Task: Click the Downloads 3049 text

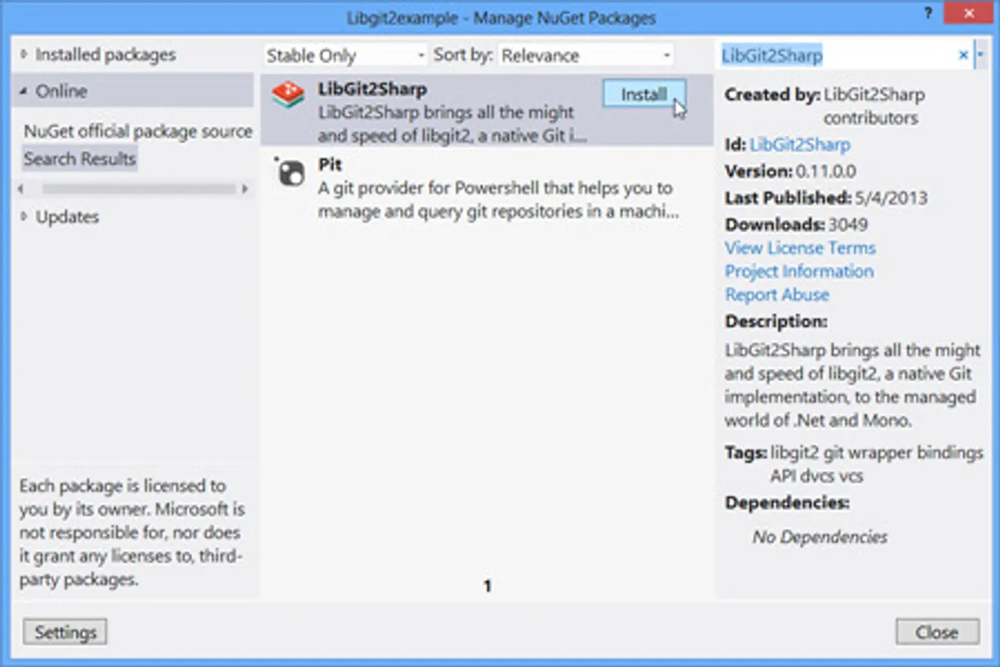Action: pyautogui.click(x=796, y=224)
